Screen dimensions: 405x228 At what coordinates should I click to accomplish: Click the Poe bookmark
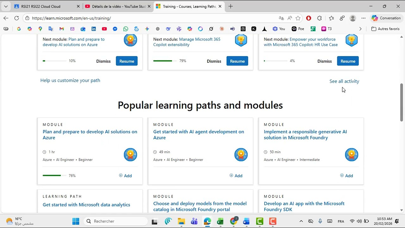click(298, 29)
